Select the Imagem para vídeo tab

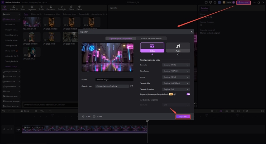tap(52, 14)
